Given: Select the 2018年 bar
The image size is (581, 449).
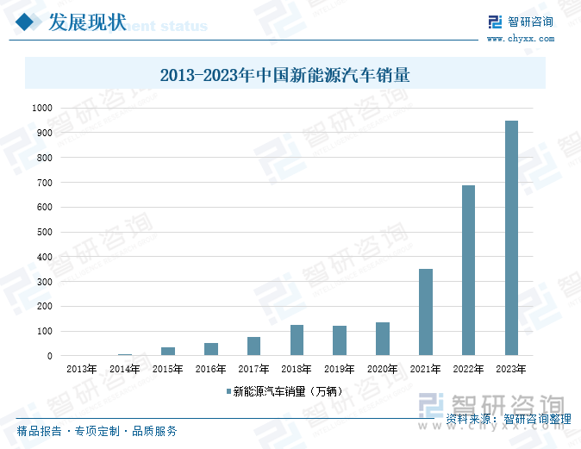Looking at the screenshot, I should (x=297, y=340).
